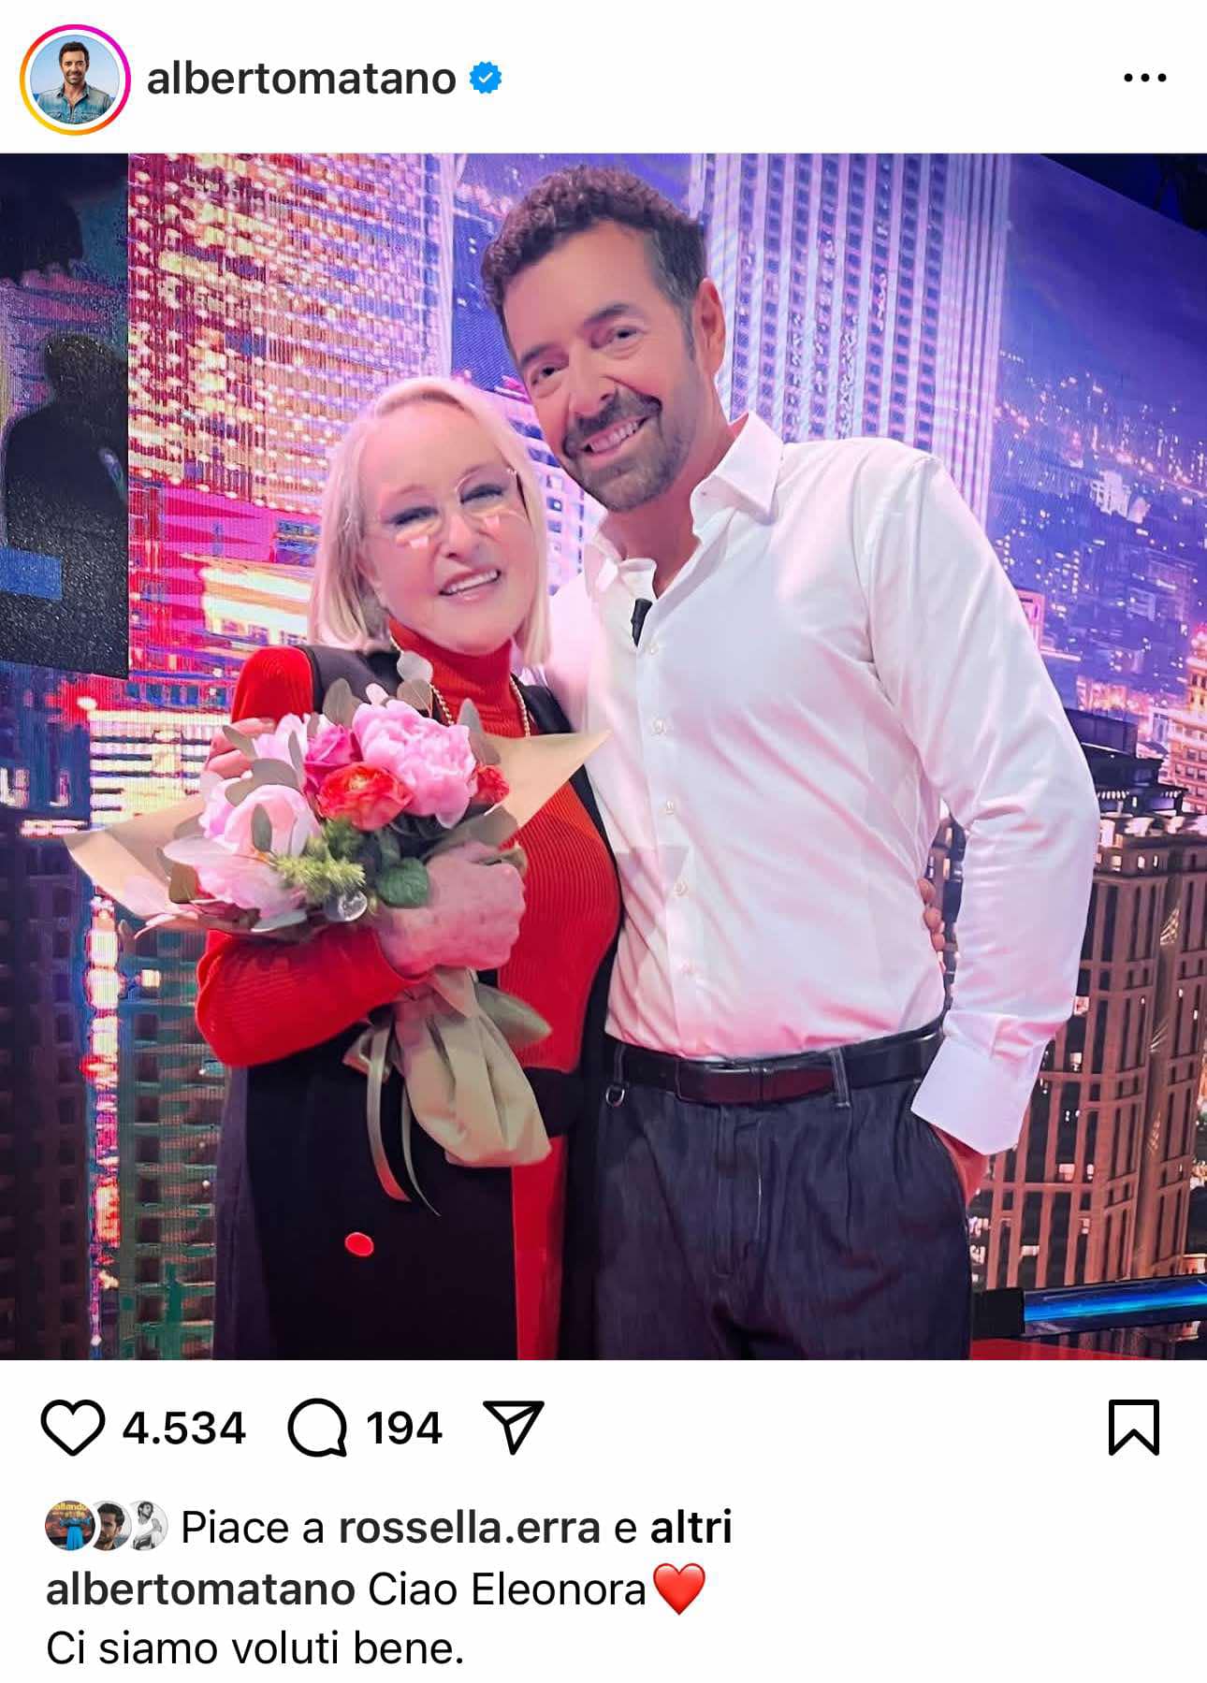
Task: Open albertomatano story from profile picture
Action: point(74,79)
